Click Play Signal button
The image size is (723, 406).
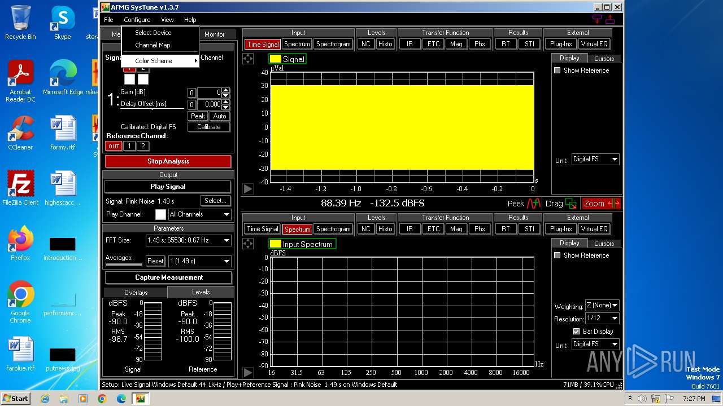[168, 187]
